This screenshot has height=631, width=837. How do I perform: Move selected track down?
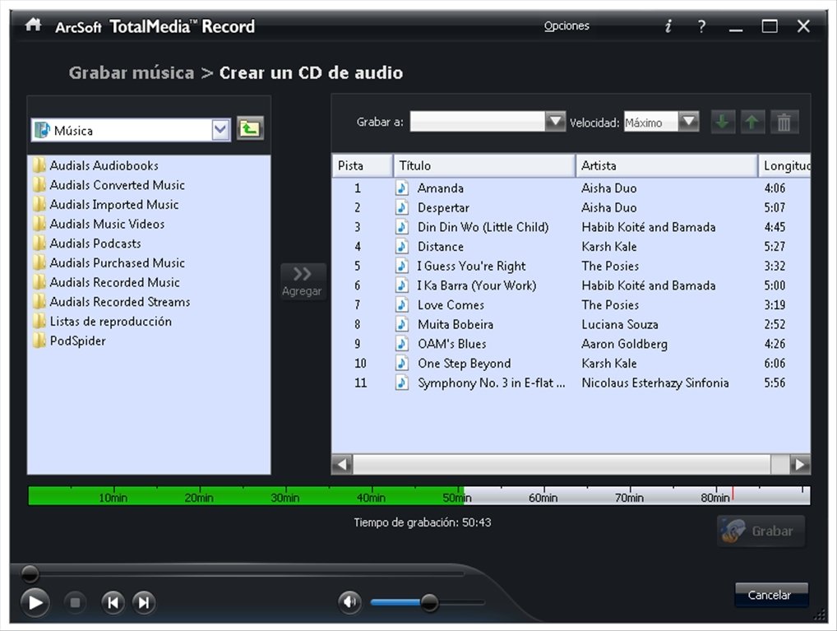pyautogui.click(x=723, y=123)
